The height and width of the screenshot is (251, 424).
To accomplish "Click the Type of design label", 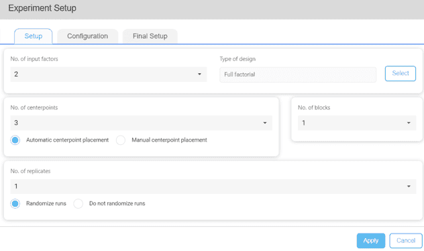I will click(x=237, y=59).
